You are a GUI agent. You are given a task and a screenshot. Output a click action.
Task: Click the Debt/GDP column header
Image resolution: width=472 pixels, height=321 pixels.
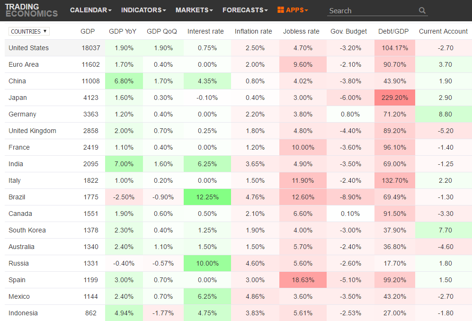(394, 31)
